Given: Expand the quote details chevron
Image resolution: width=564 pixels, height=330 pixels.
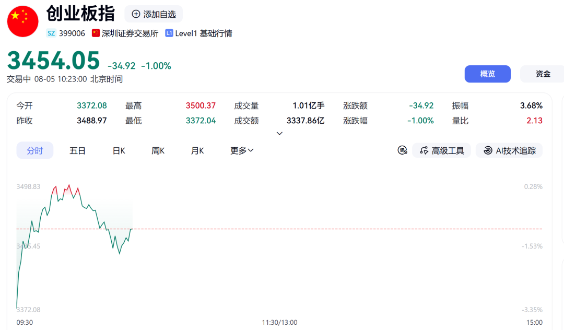Looking at the screenshot, I should point(279,133).
